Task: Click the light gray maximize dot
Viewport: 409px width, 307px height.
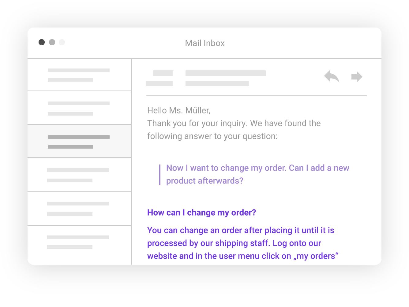Action: pyautogui.click(x=62, y=42)
